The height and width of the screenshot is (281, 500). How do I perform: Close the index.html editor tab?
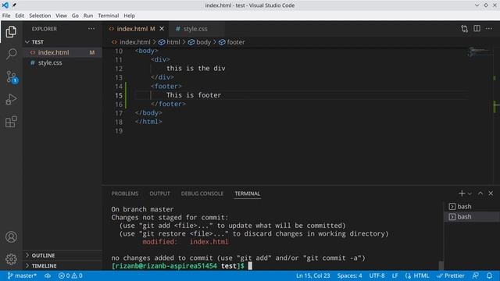pos(162,29)
